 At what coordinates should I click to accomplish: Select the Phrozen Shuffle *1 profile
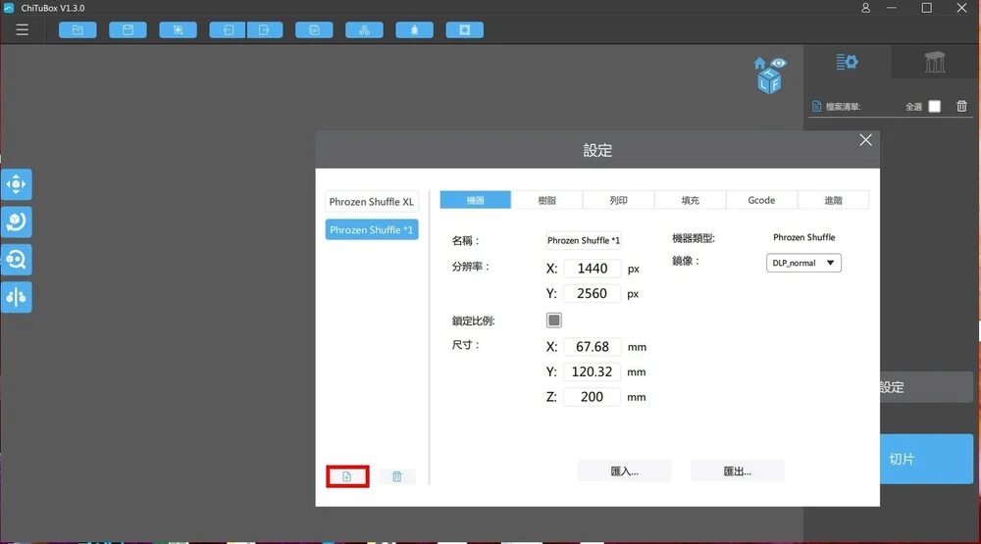tap(372, 229)
